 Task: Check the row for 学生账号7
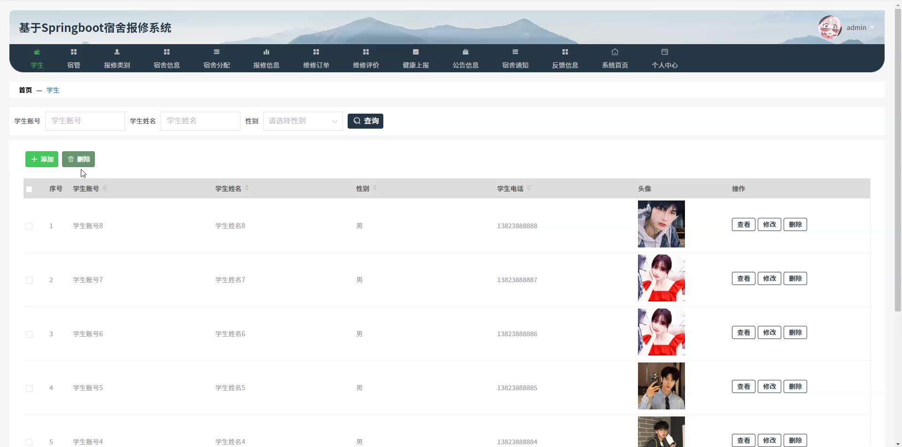(x=29, y=280)
